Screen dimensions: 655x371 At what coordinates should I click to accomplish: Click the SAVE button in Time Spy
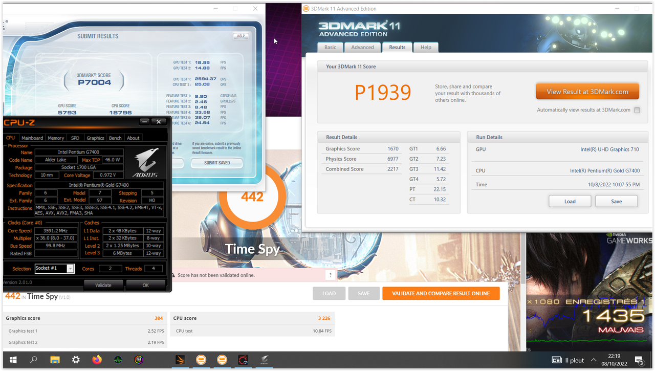point(364,293)
